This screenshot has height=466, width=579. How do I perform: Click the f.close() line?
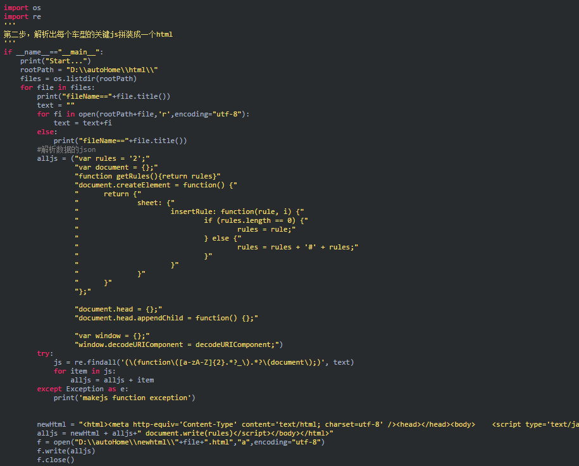56,460
